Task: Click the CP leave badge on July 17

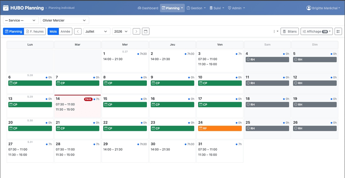Action: click(220, 105)
